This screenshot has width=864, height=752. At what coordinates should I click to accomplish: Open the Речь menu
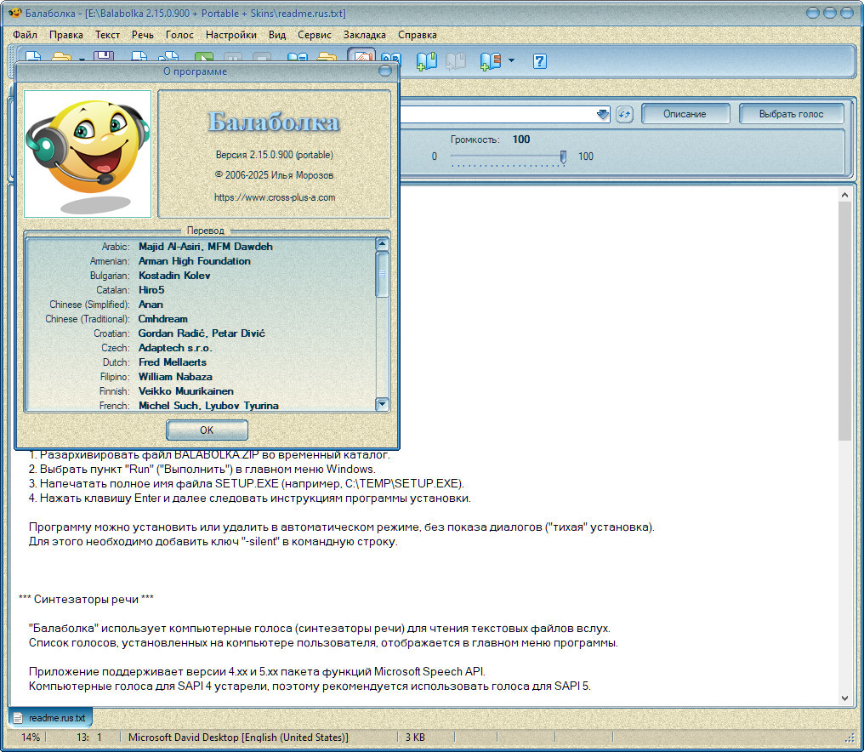click(x=143, y=35)
